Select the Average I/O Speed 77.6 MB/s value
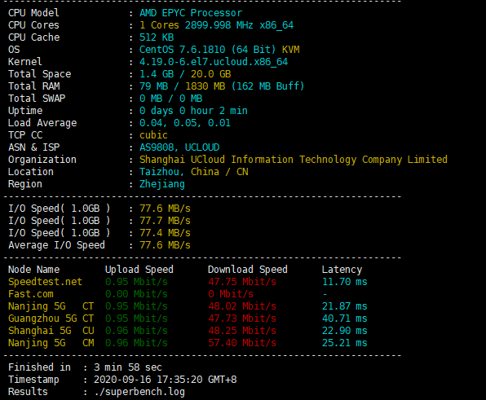The width and height of the screenshot is (486, 400). coord(165,245)
